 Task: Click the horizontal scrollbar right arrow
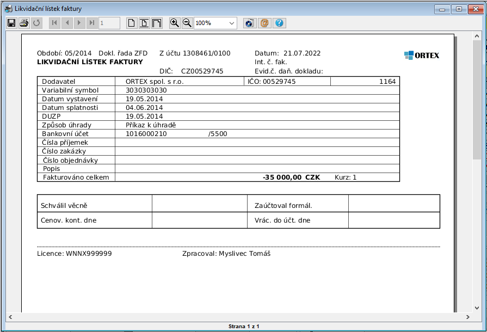coord(467,317)
